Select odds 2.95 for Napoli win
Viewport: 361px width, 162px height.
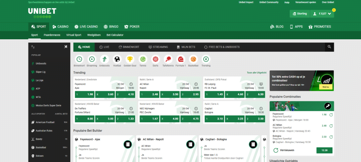(x=190, y=94)
